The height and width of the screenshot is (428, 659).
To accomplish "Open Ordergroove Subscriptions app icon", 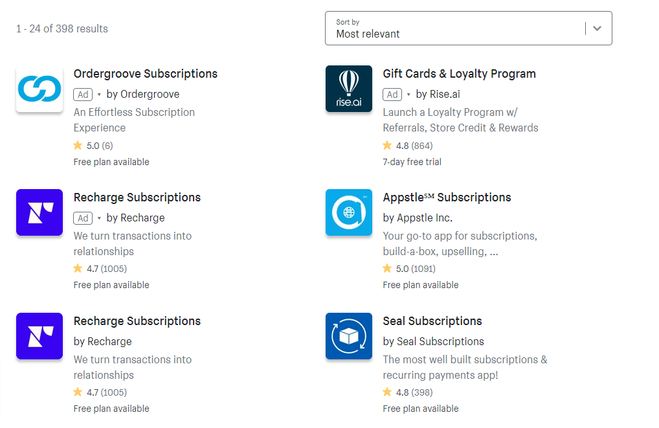I will (39, 89).
